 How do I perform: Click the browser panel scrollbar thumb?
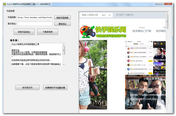[x=167, y=21]
